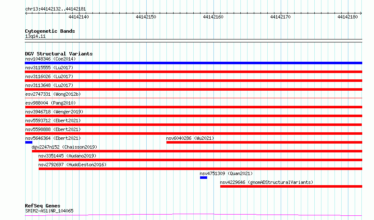The width and height of the screenshot is (374, 220).
Task: Open esv988004 (Pang2010) variant label
Action: click(x=50, y=103)
